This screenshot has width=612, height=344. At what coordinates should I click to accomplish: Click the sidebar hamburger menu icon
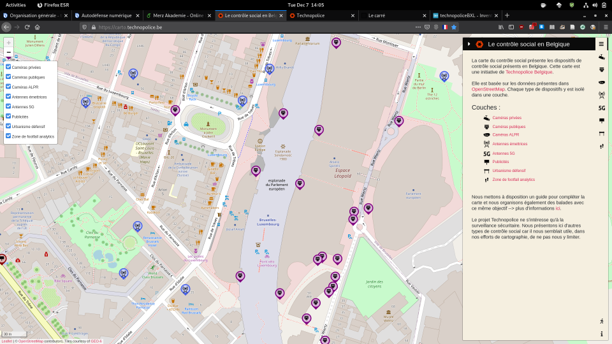point(601,44)
